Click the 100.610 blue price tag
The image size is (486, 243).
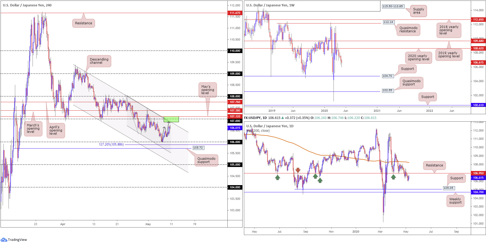coord(478,105)
